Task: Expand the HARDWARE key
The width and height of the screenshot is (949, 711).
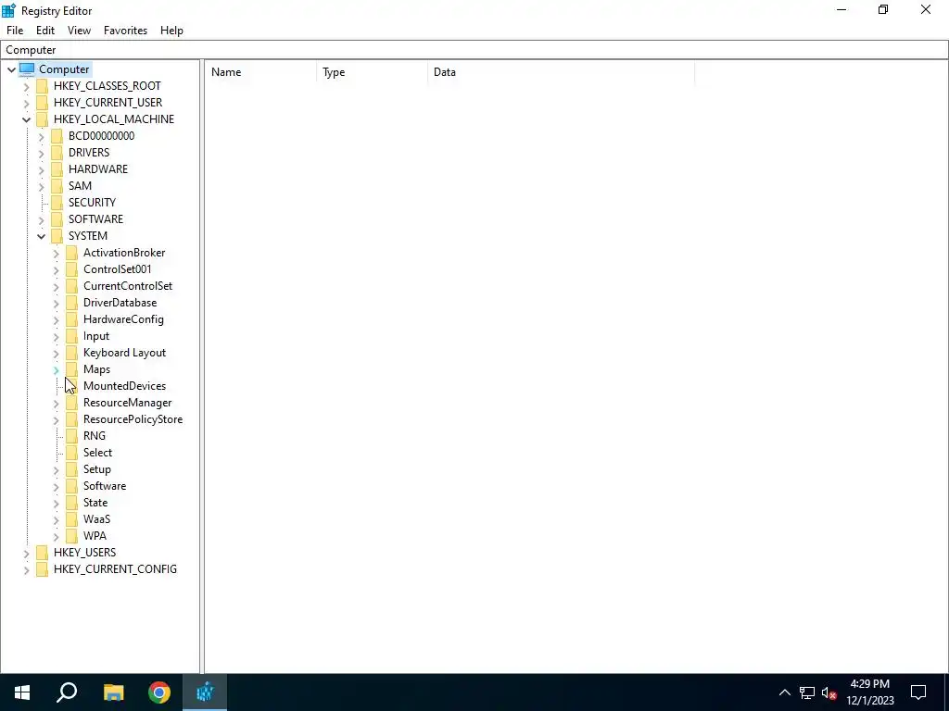Action: [x=41, y=170]
